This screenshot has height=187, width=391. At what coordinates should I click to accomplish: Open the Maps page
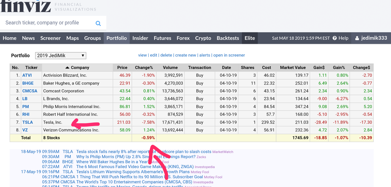click(x=72, y=38)
